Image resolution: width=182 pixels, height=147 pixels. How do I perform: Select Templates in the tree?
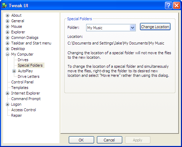(20, 88)
